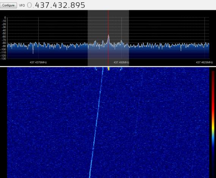Click the -100 dB scale label
216x178 pixels.
(x=3, y=49)
